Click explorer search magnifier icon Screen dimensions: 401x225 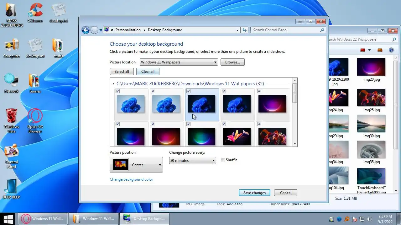click(394, 39)
